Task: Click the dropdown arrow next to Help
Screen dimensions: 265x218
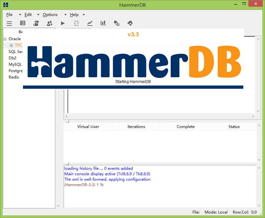Action: pyautogui.click(x=84, y=15)
